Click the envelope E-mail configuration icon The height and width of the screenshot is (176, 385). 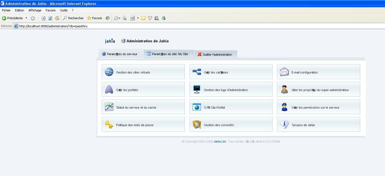tap(284, 72)
